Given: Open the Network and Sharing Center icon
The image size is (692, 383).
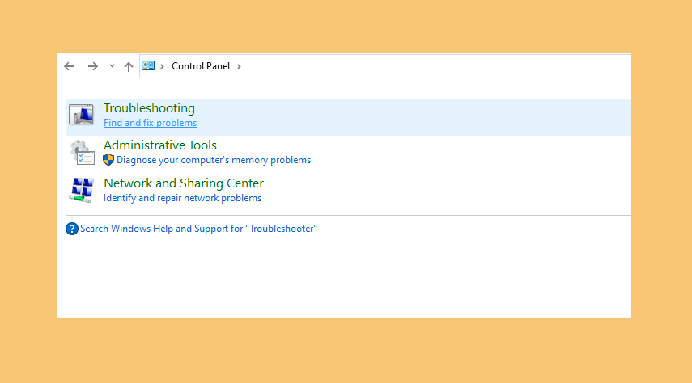Looking at the screenshot, I should coord(82,190).
